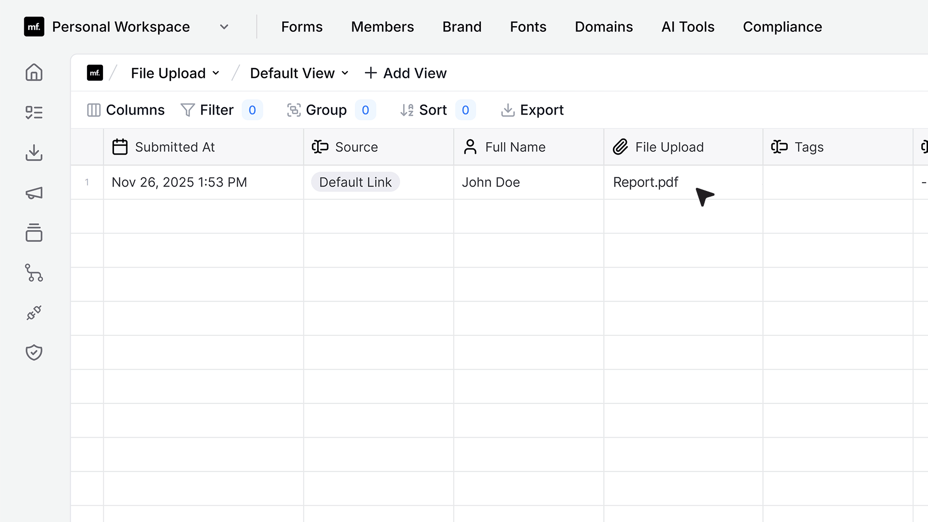Open the workflow branch icon in sidebar
Image resolution: width=928 pixels, height=522 pixels.
(x=34, y=273)
